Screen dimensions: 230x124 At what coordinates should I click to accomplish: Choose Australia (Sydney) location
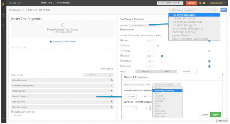click(x=194, y=32)
